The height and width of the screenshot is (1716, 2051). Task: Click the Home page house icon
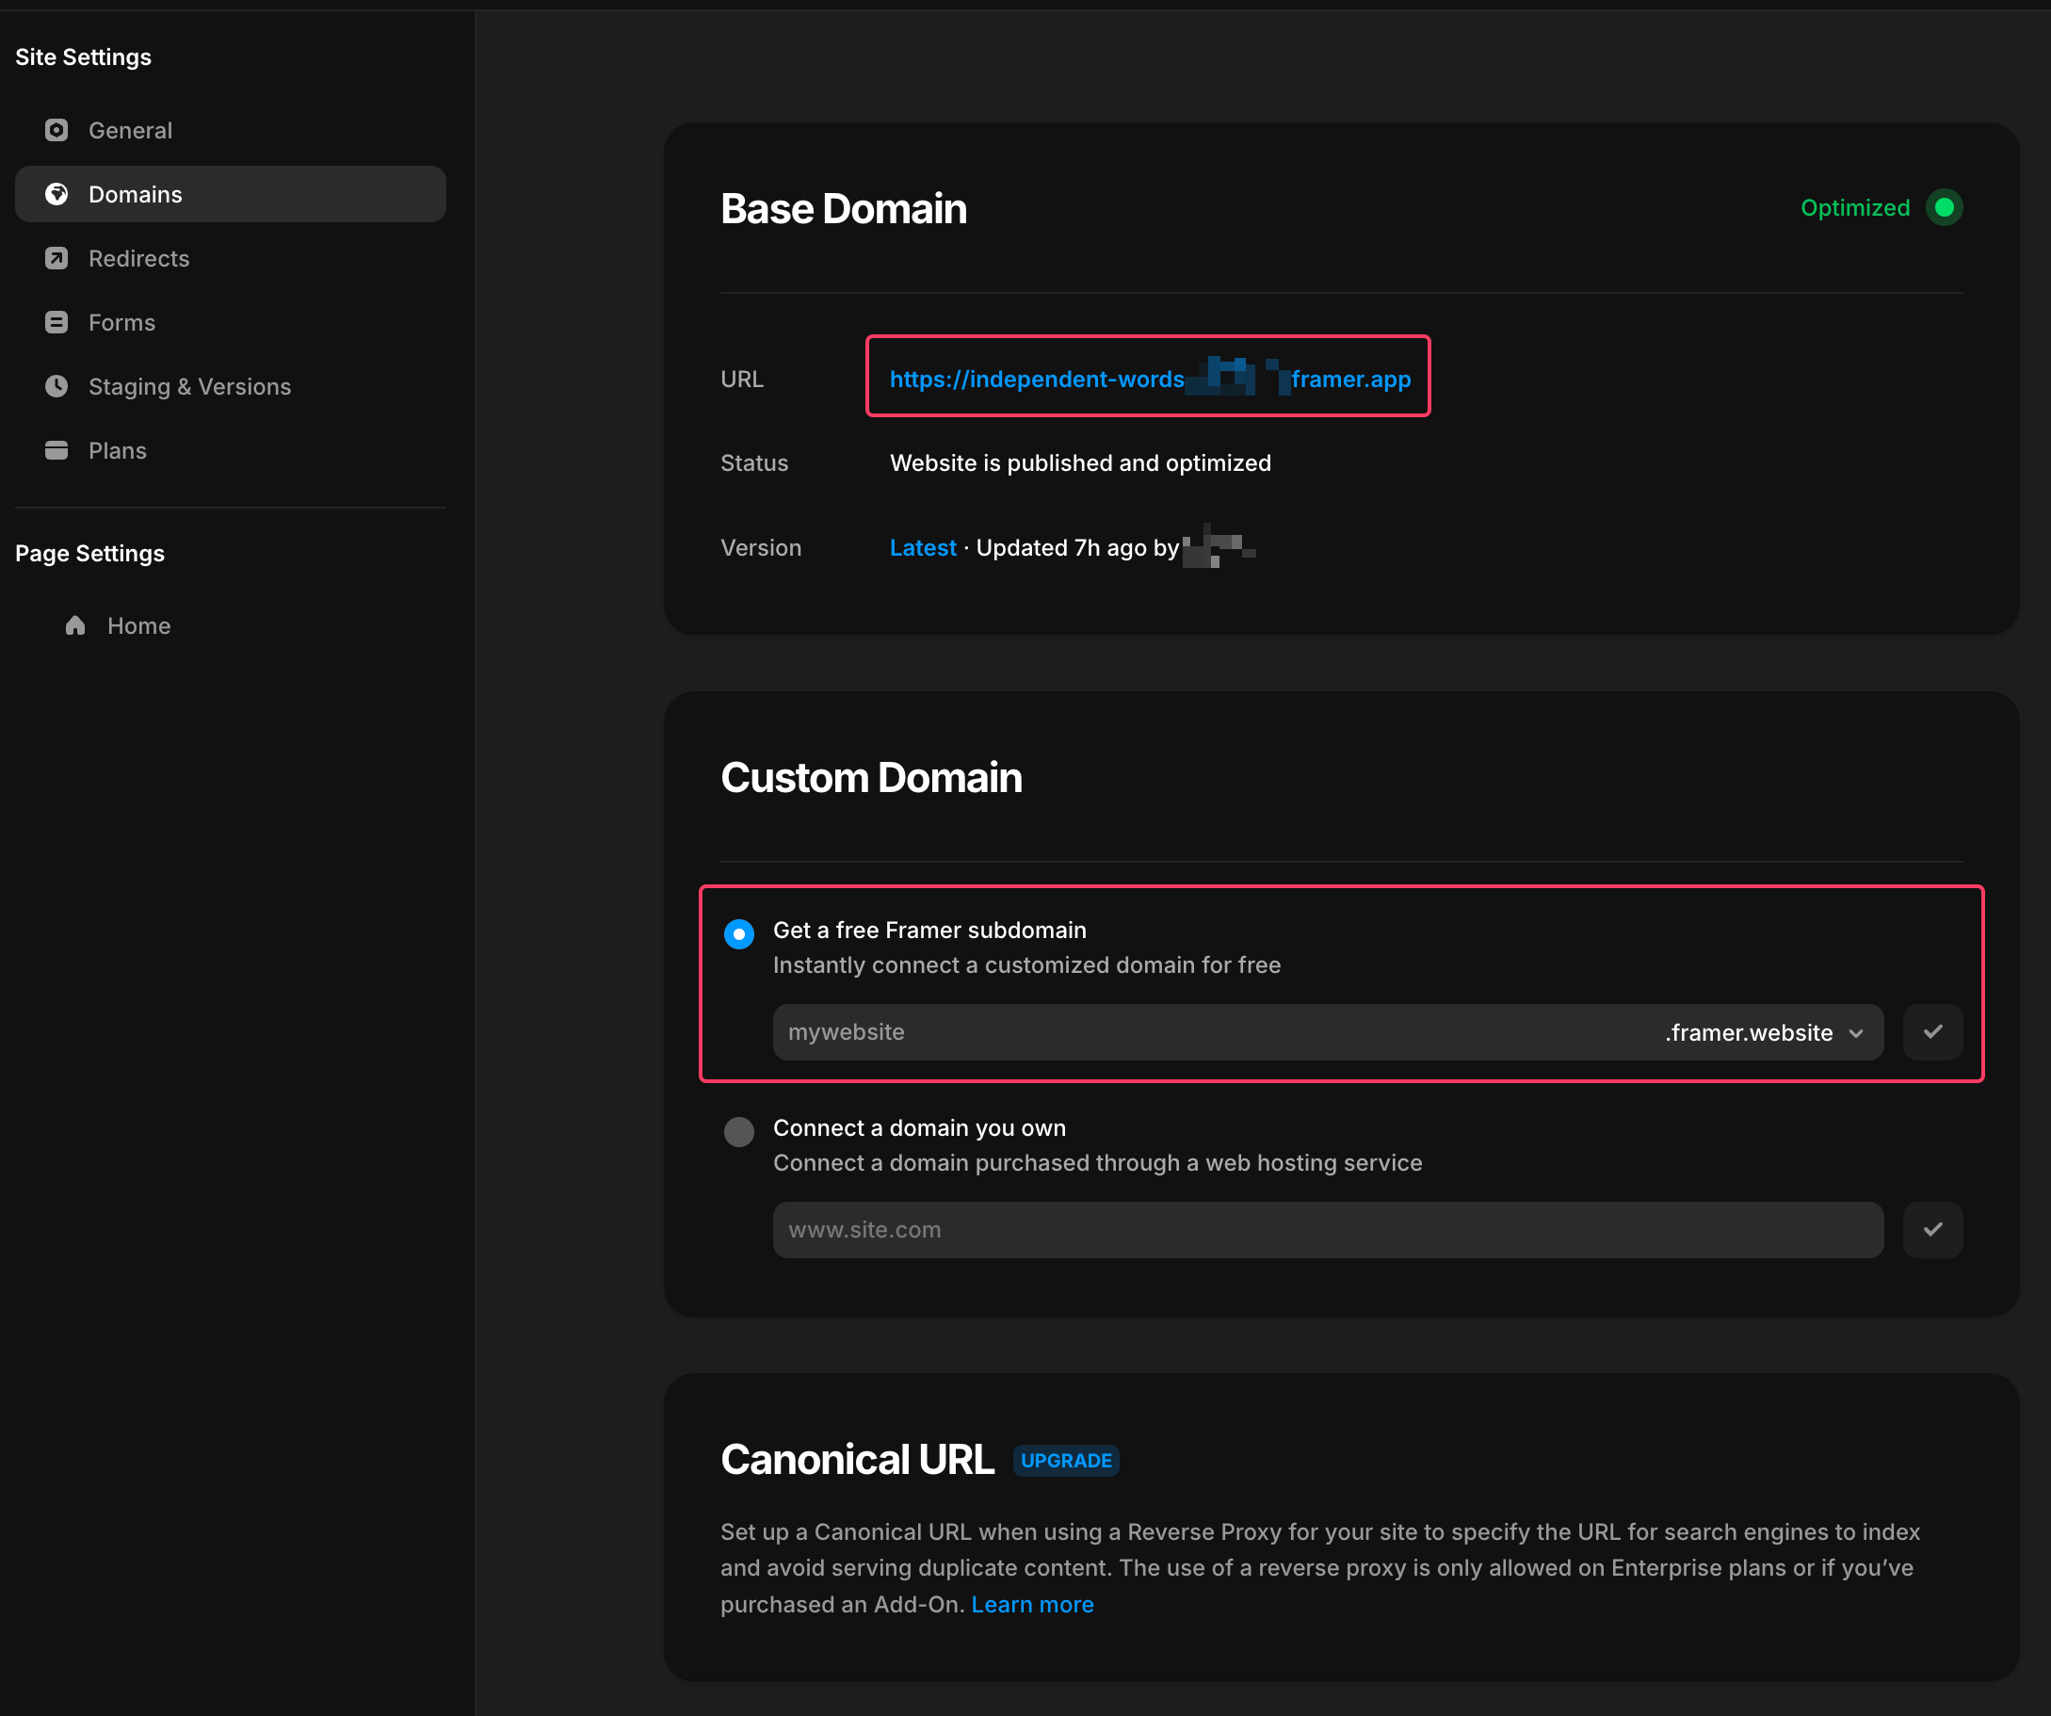75,625
